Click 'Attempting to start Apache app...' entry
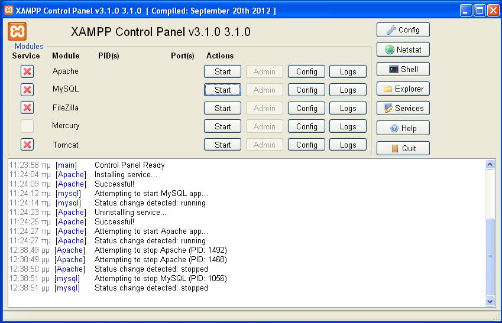The height and width of the screenshot is (323, 502). [151, 231]
